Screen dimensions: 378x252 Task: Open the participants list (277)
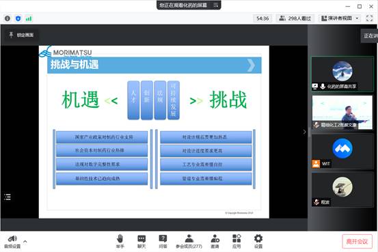click(x=189, y=241)
